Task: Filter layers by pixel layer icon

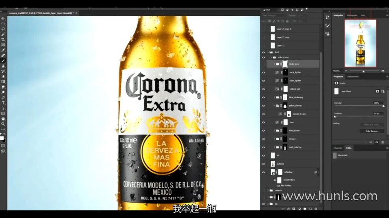Action: point(282,10)
